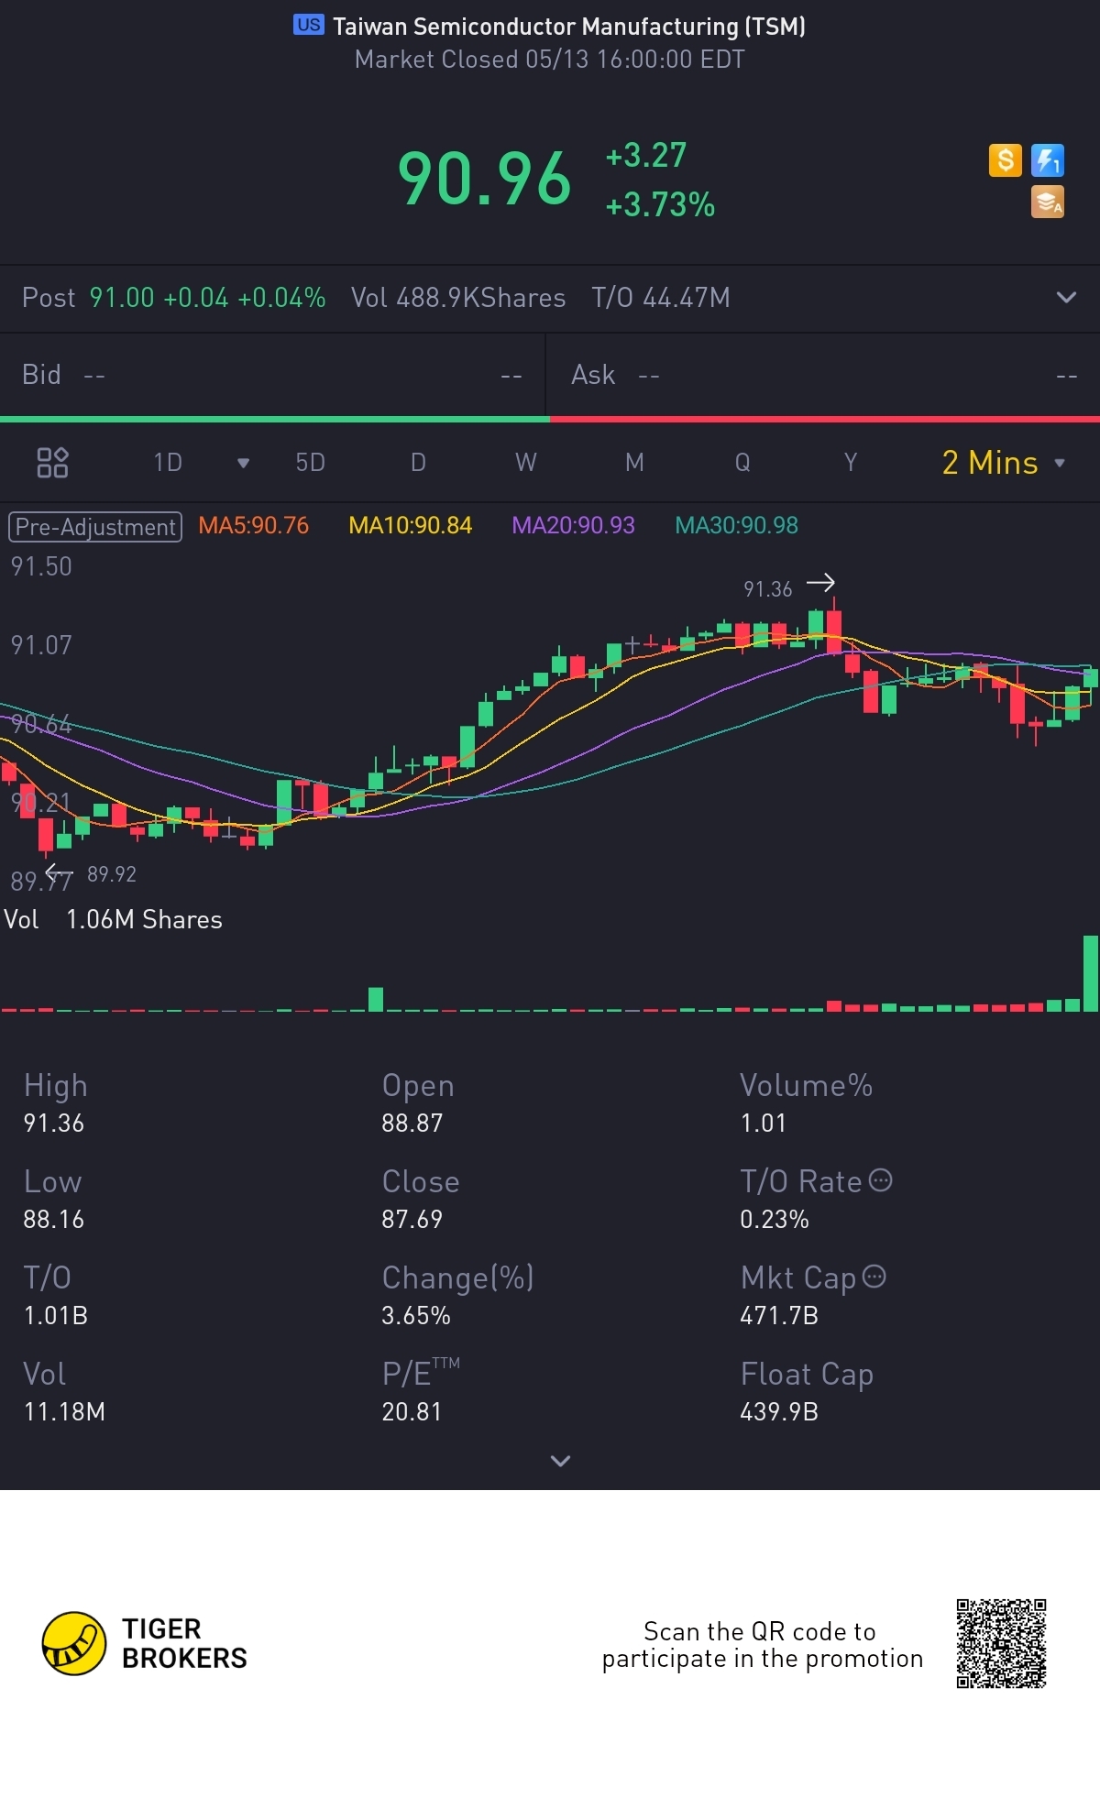Tap the promotion QR code
This screenshot has width=1100, height=1798.
1001,1643
